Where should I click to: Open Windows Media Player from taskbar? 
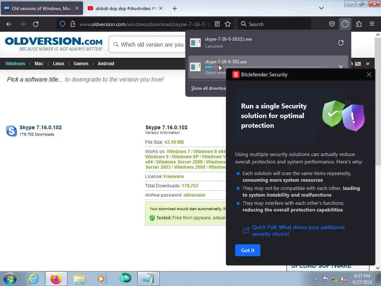(x=102, y=279)
